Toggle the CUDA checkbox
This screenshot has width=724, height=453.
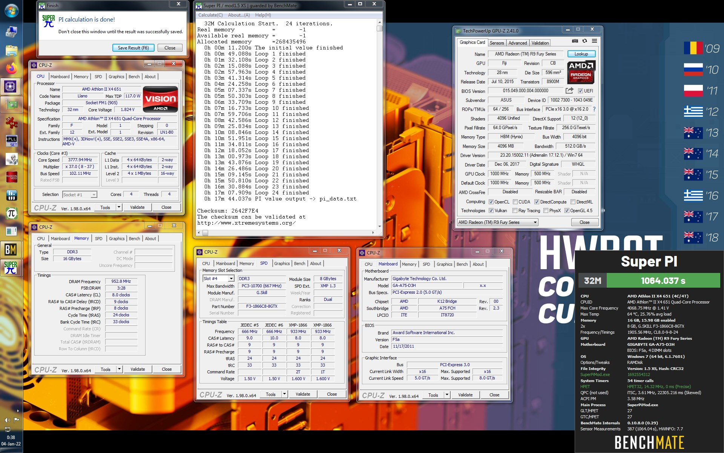point(515,202)
